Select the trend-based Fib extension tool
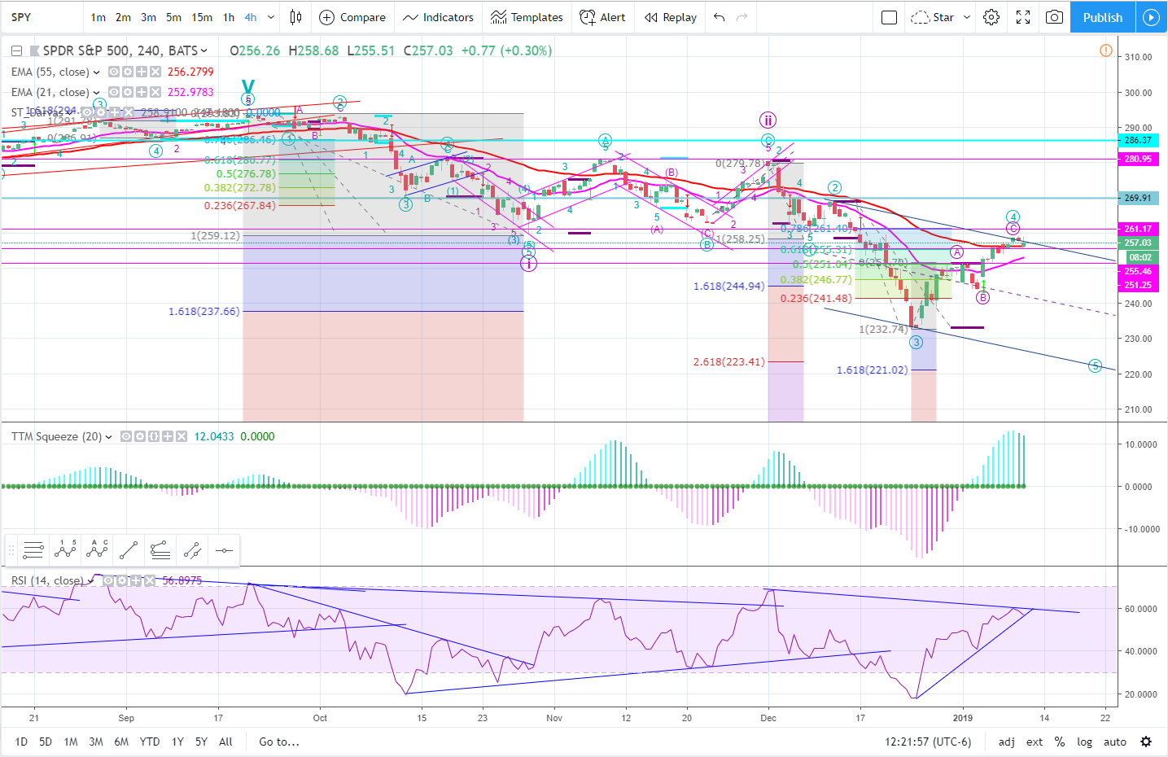The height and width of the screenshot is (757, 1168). pos(160,550)
